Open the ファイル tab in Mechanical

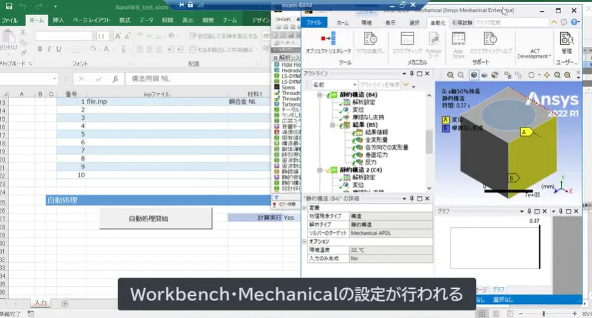pos(314,23)
